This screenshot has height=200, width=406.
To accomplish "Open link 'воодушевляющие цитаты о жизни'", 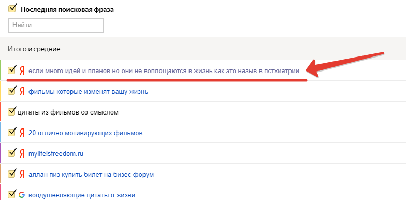I will (x=82, y=195).
